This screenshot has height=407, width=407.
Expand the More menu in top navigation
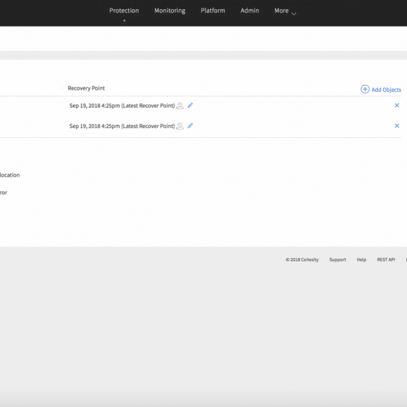pyautogui.click(x=285, y=11)
